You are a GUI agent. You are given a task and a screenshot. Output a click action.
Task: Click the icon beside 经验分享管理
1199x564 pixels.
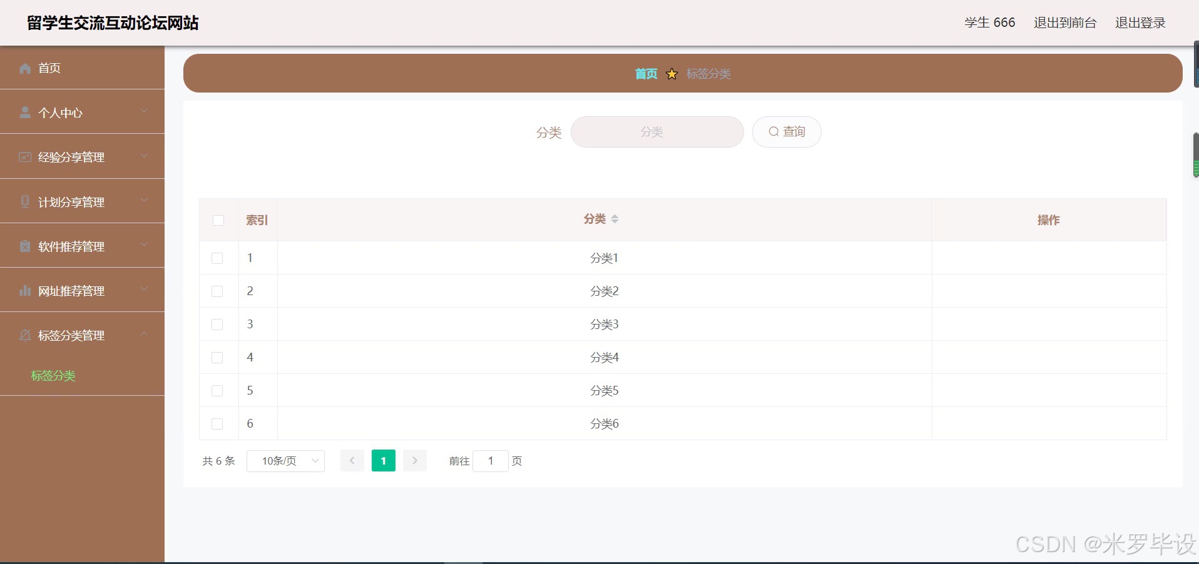(x=25, y=157)
